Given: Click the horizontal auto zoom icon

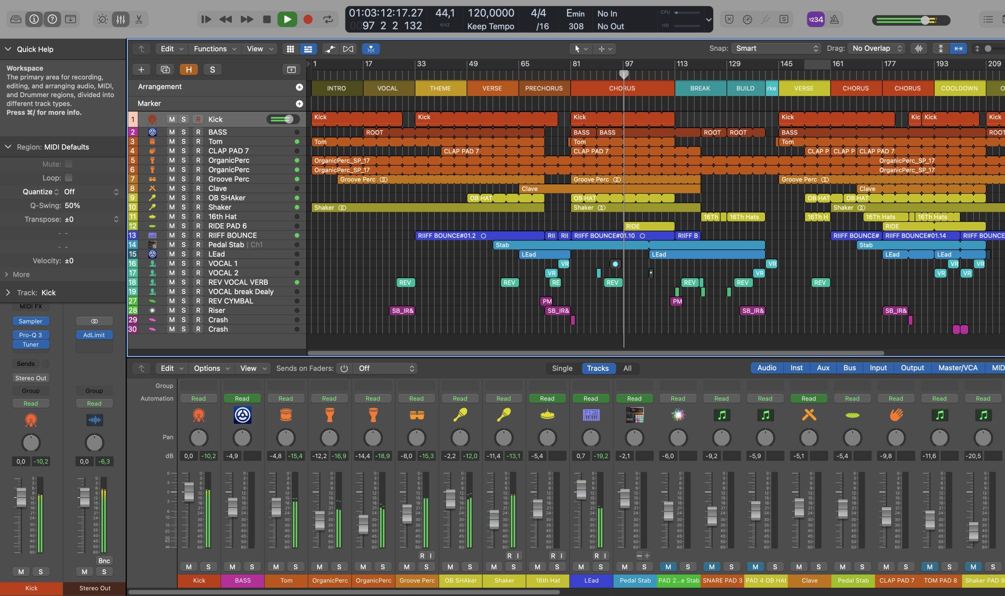Looking at the screenshot, I should coord(958,48).
